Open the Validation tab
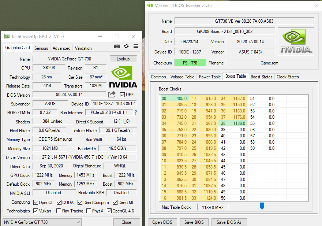 tap(83, 48)
